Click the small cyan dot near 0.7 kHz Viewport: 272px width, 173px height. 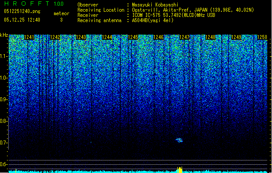(x=91, y=142)
